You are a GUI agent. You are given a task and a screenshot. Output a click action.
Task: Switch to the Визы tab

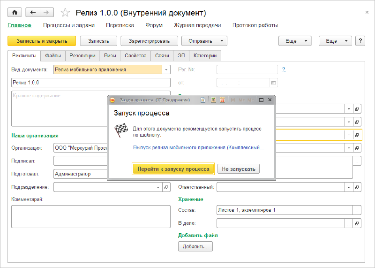pos(110,55)
